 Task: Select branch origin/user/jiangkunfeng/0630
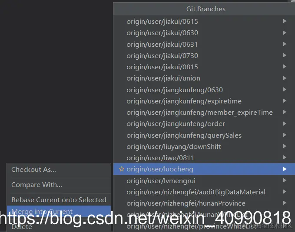204,90
